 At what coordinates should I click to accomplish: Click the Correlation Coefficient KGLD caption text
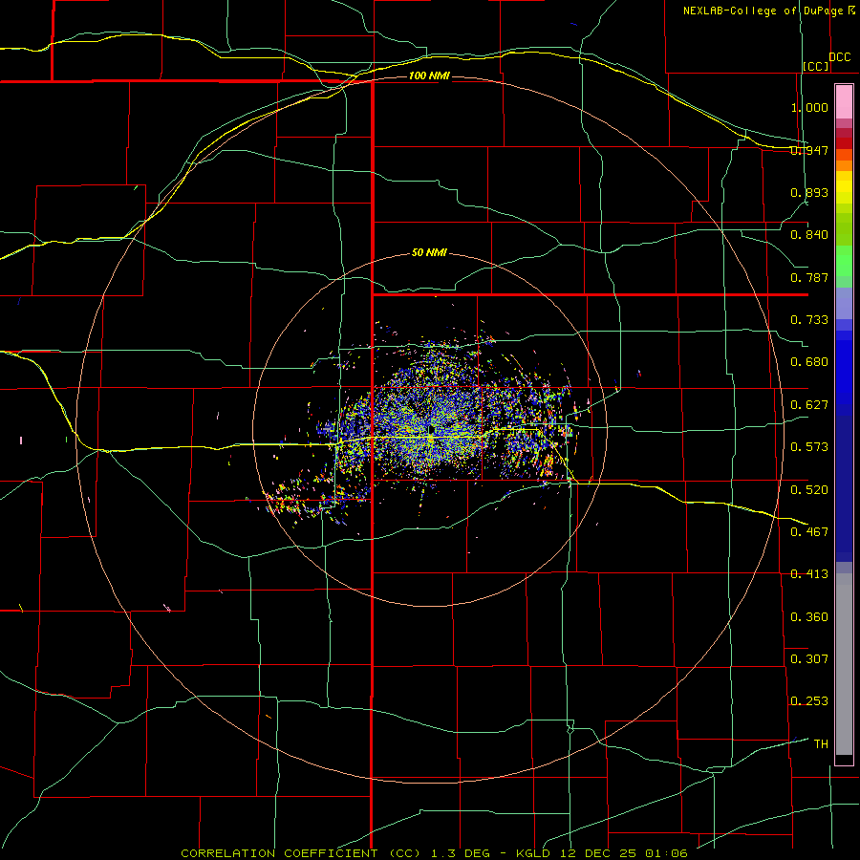[x=434, y=853]
